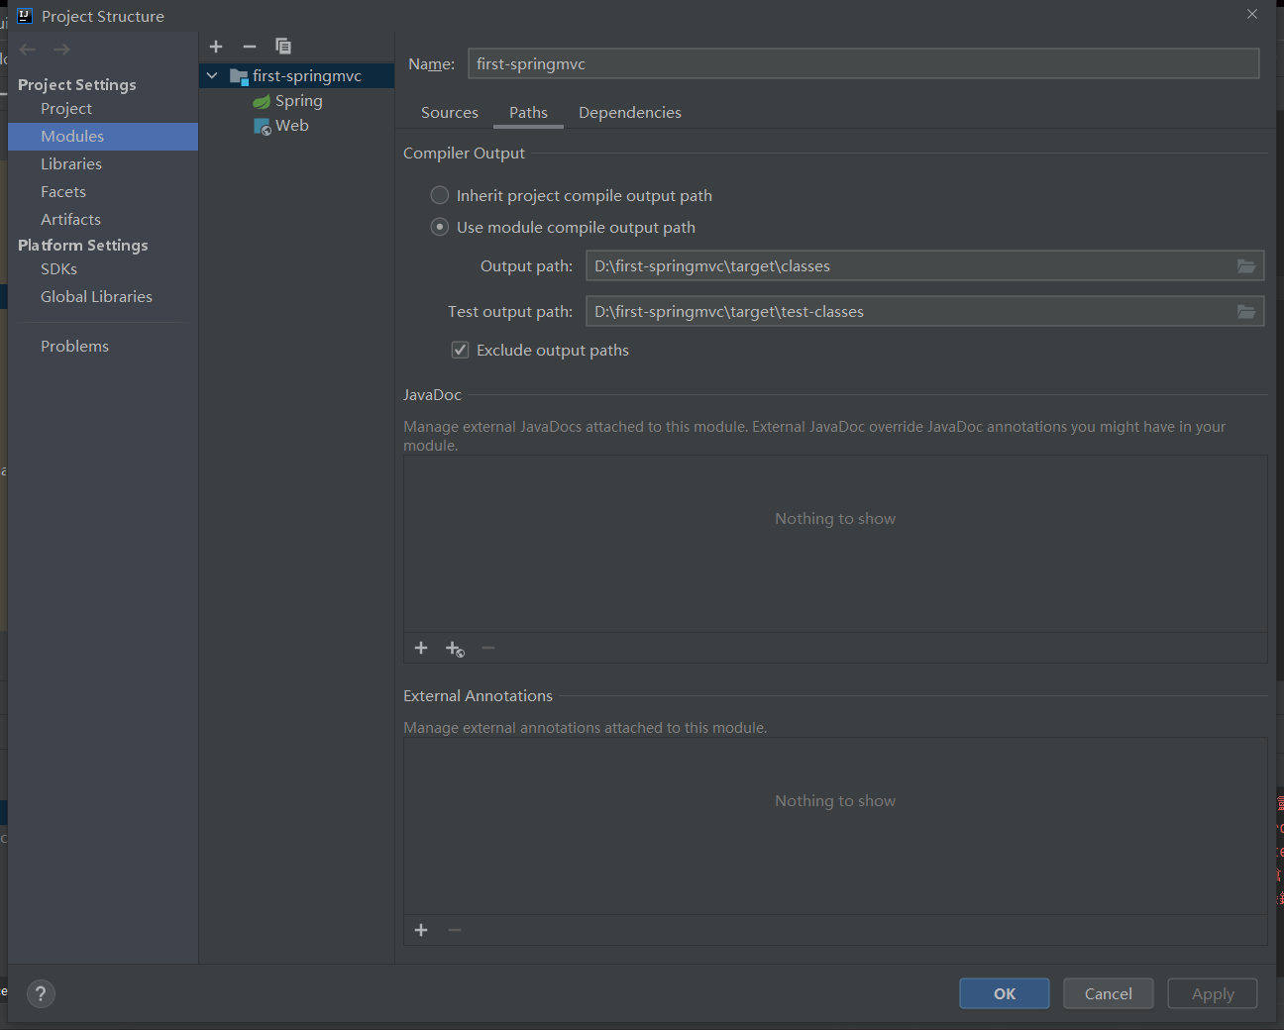Open help with the question mark button
Screen dimensions: 1284x1030
point(41,994)
